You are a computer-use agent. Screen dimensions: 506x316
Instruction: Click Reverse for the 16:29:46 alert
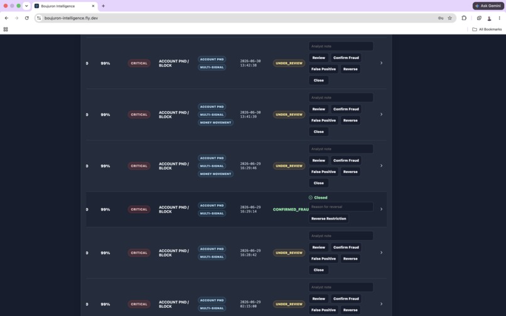350,172
